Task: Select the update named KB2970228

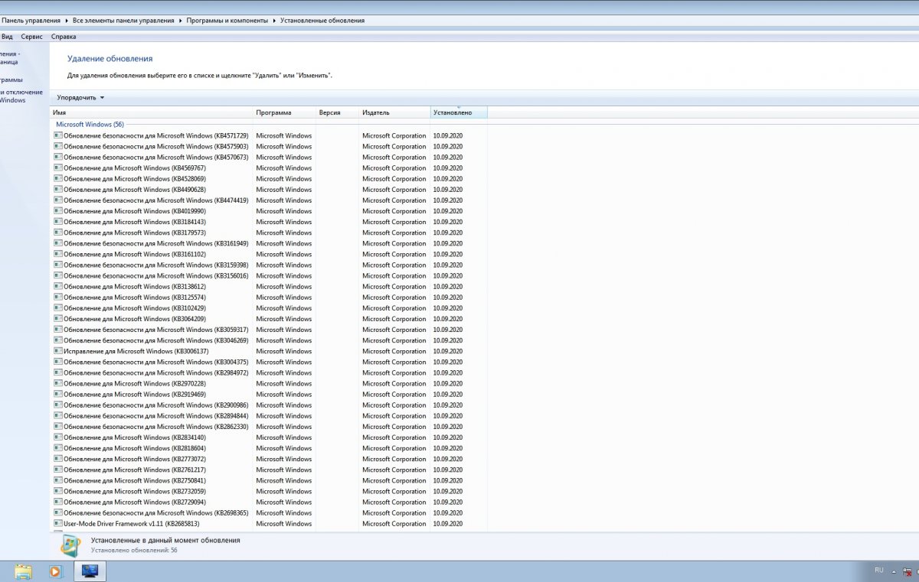Action: coord(135,383)
